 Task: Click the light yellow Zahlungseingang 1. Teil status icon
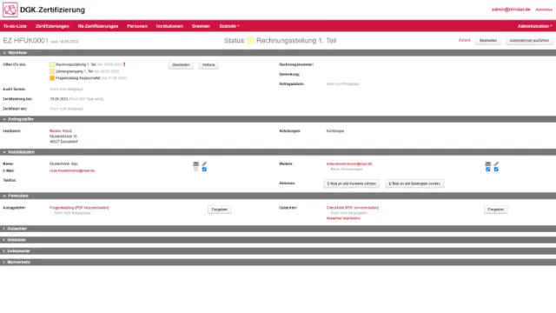pyautogui.click(x=52, y=71)
